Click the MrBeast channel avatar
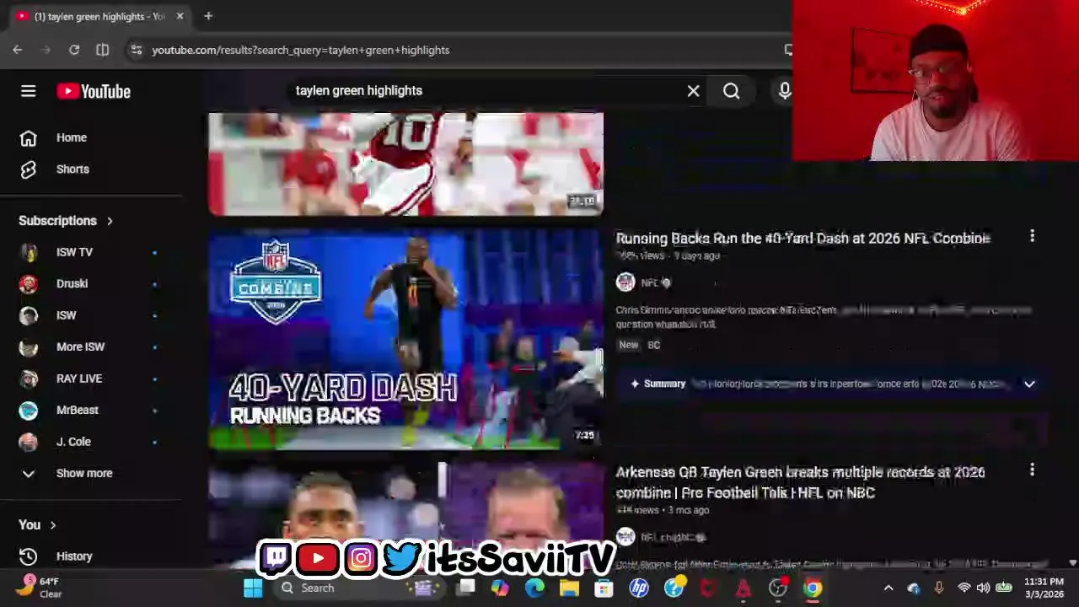This screenshot has height=607, width=1079. click(28, 410)
